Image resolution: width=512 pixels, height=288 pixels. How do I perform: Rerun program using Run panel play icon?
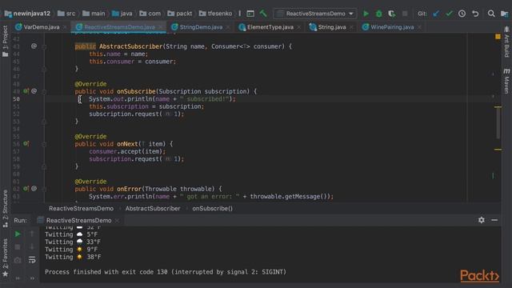coord(18,234)
